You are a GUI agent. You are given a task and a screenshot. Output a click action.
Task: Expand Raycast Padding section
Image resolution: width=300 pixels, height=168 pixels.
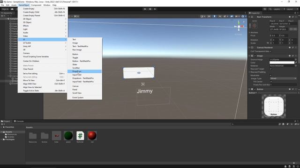249,72
